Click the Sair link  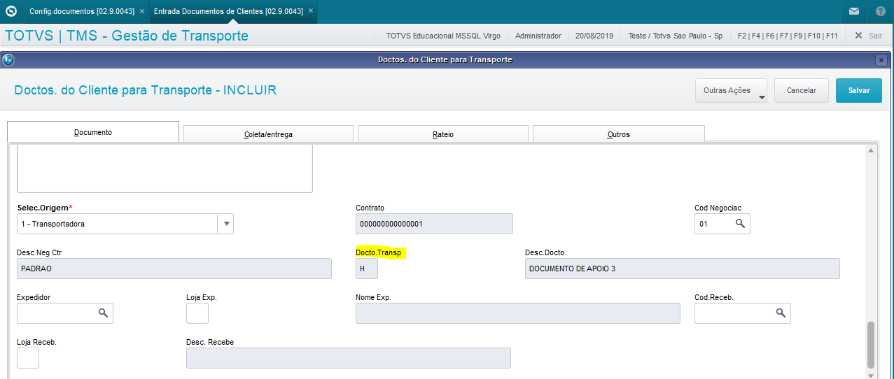(875, 36)
